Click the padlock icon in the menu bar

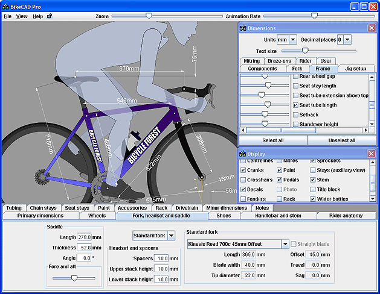pyautogui.click(x=50, y=16)
